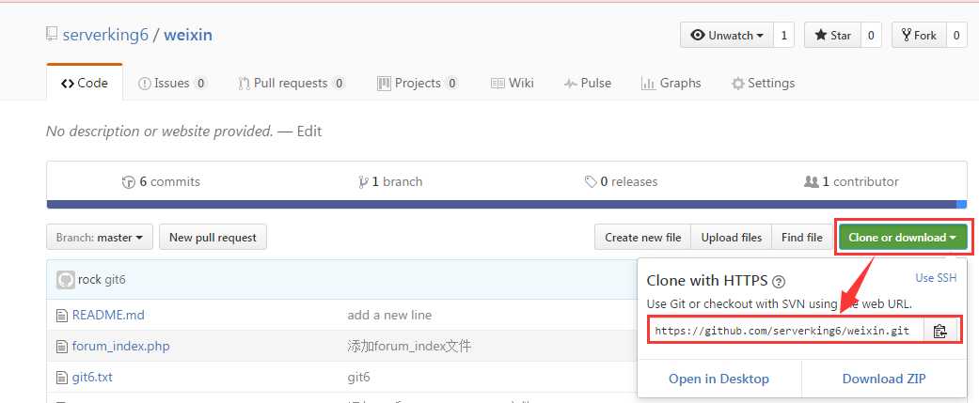Click the committer avatar next to rock
The height and width of the screenshot is (403, 979).
click(x=66, y=280)
